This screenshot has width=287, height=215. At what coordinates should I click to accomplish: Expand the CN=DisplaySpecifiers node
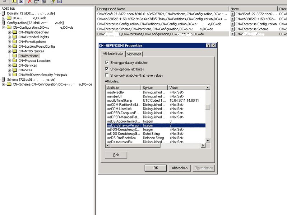[9, 32]
